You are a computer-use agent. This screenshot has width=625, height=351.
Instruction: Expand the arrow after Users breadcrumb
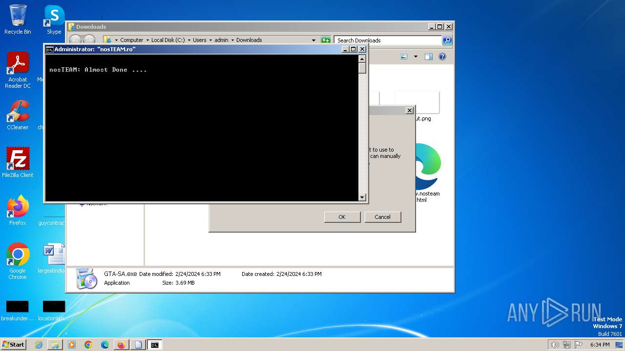tap(210, 40)
